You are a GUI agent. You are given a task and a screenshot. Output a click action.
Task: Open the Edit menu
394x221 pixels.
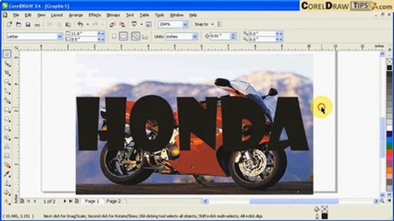[x=28, y=15]
